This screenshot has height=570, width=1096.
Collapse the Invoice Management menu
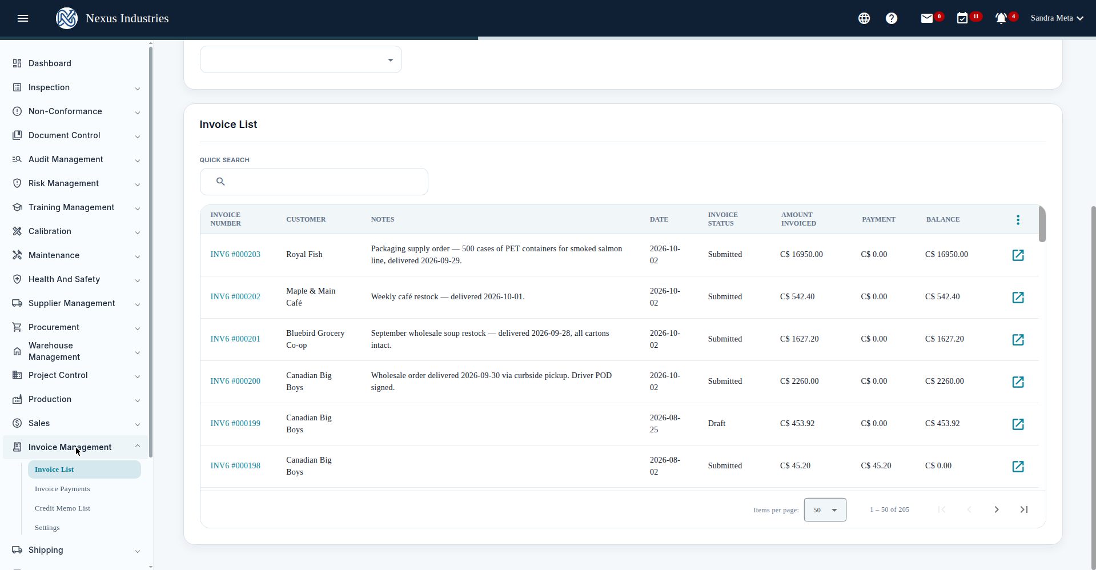[x=75, y=447]
